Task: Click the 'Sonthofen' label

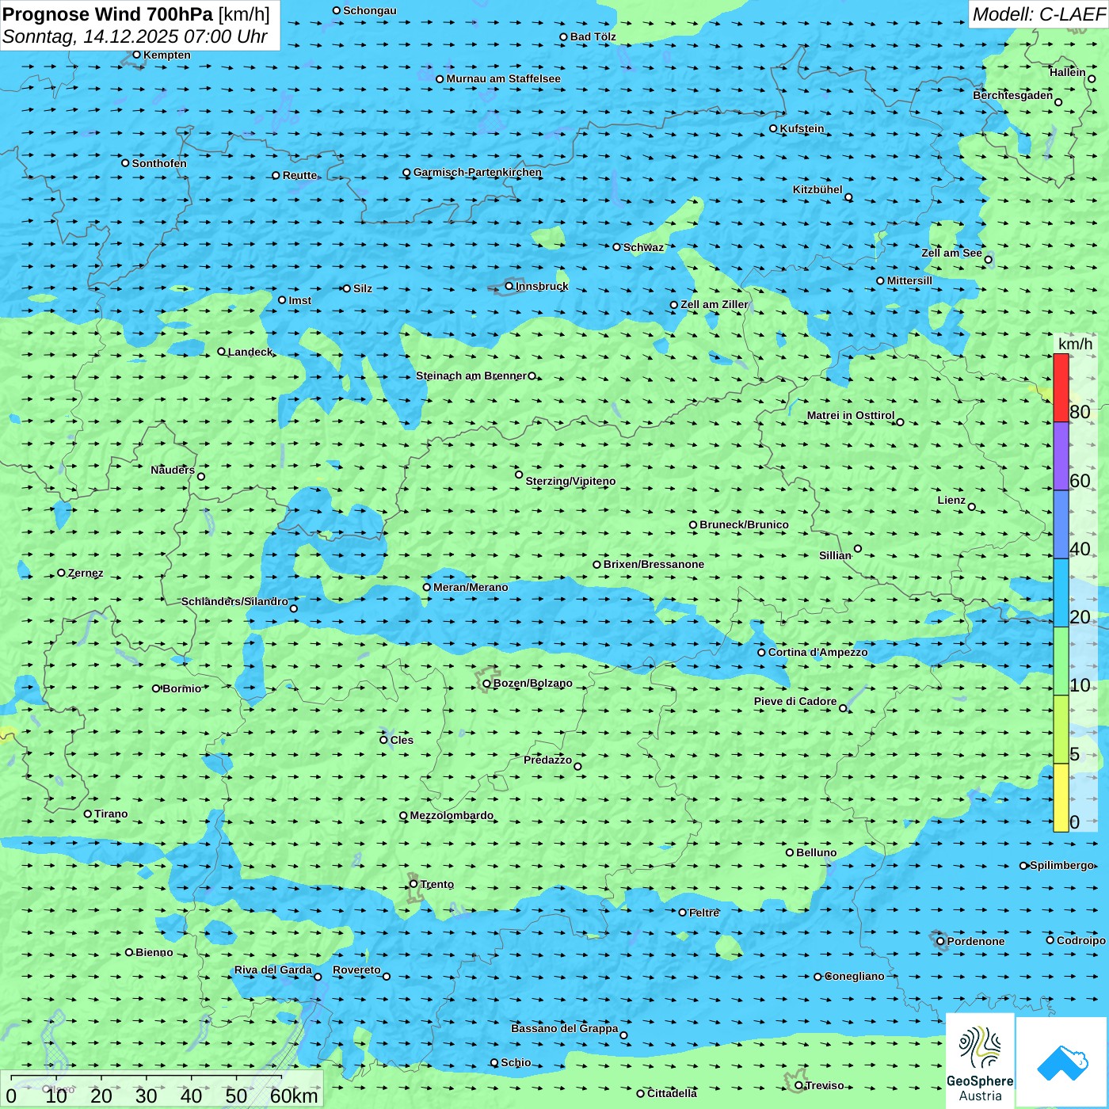Action: (x=159, y=163)
